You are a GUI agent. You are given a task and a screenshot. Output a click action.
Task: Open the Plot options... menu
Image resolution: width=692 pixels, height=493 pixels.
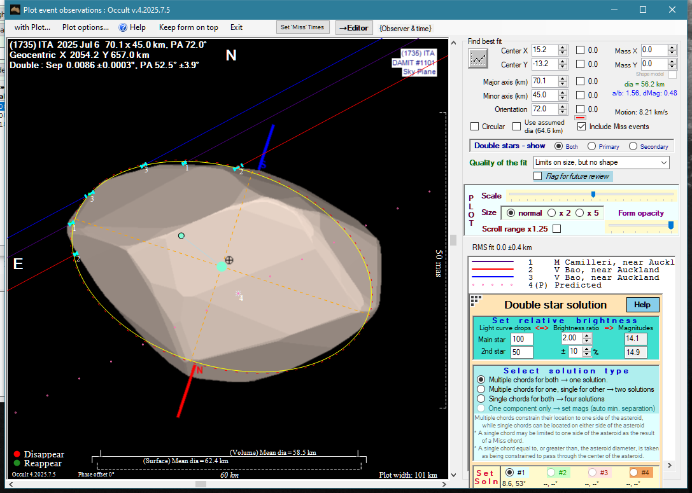(x=85, y=27)
